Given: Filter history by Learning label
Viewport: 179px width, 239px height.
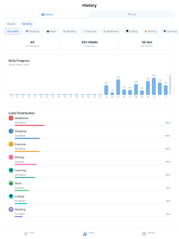Looking at the screenshot, I should tap(170, 31).
